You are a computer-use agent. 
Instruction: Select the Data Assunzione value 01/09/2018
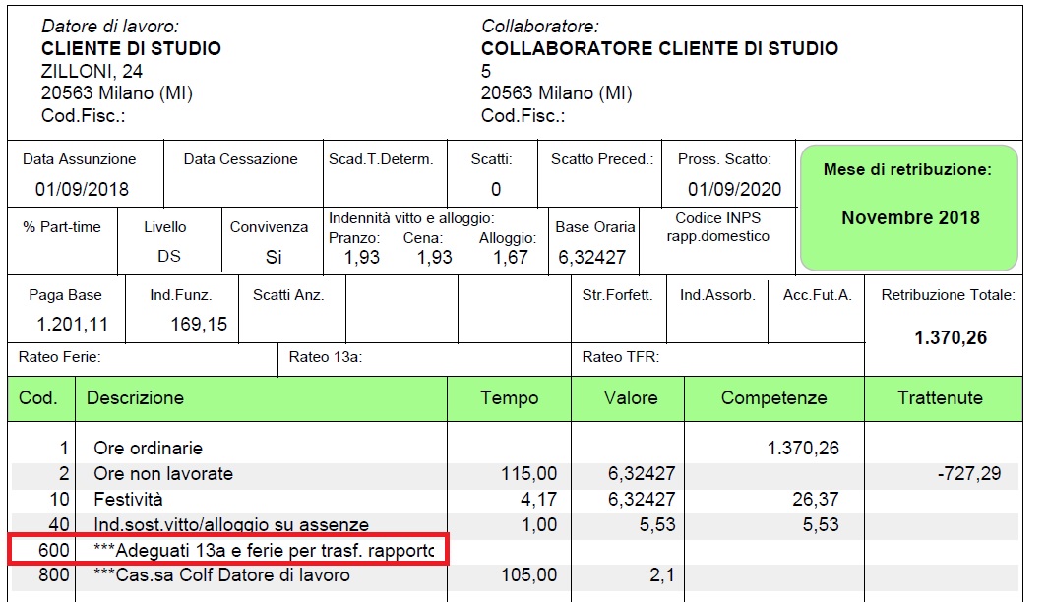[x=82, y=189]
